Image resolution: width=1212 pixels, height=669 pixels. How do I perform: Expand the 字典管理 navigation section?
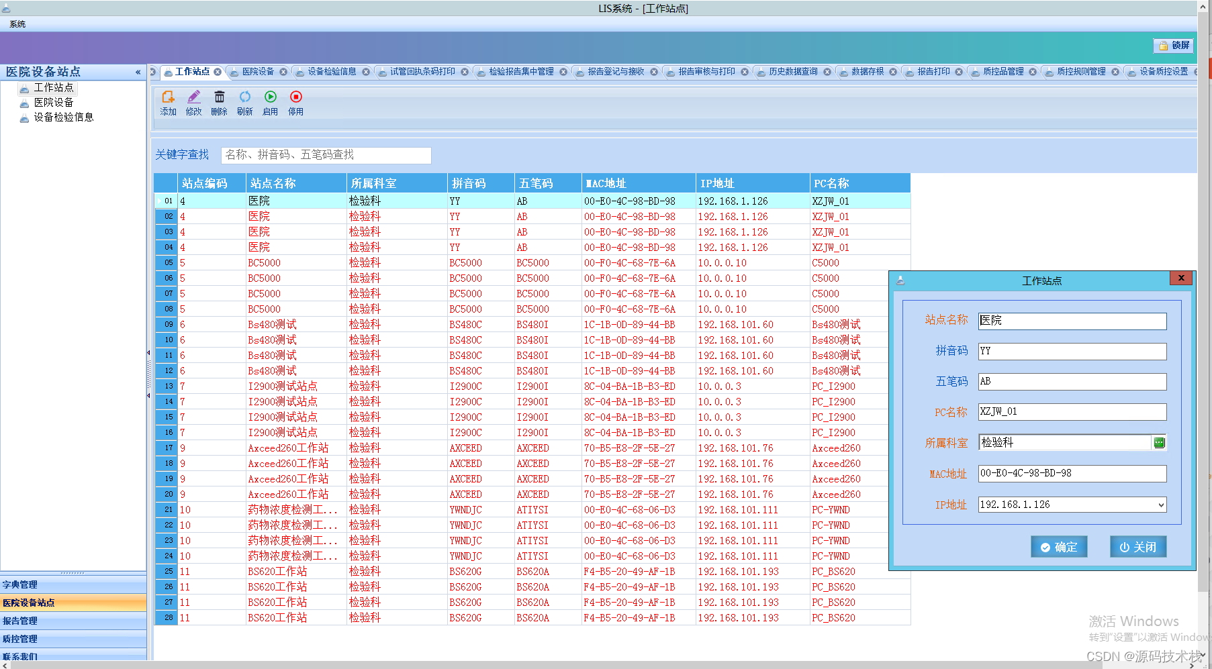(x=73, y=584)
